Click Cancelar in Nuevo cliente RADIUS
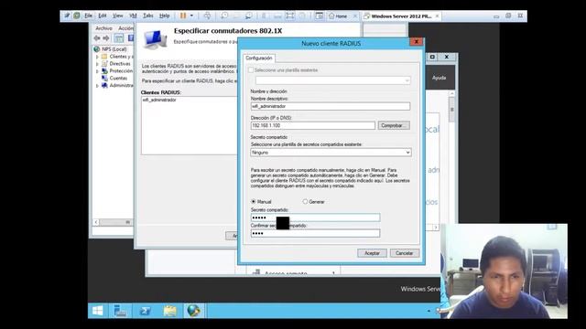Image resolution: width=586 pixels, height=329 pixels. coord(404,253)
